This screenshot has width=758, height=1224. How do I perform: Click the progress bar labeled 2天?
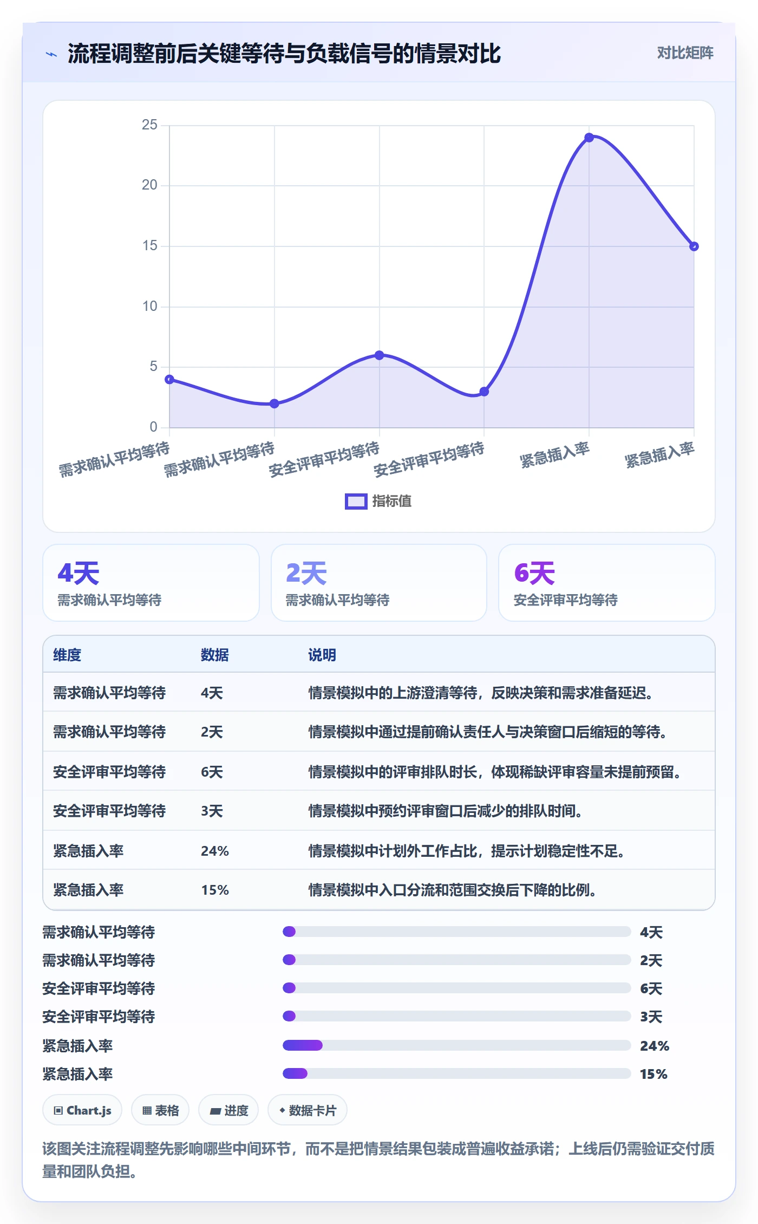(x=457, y=960)
